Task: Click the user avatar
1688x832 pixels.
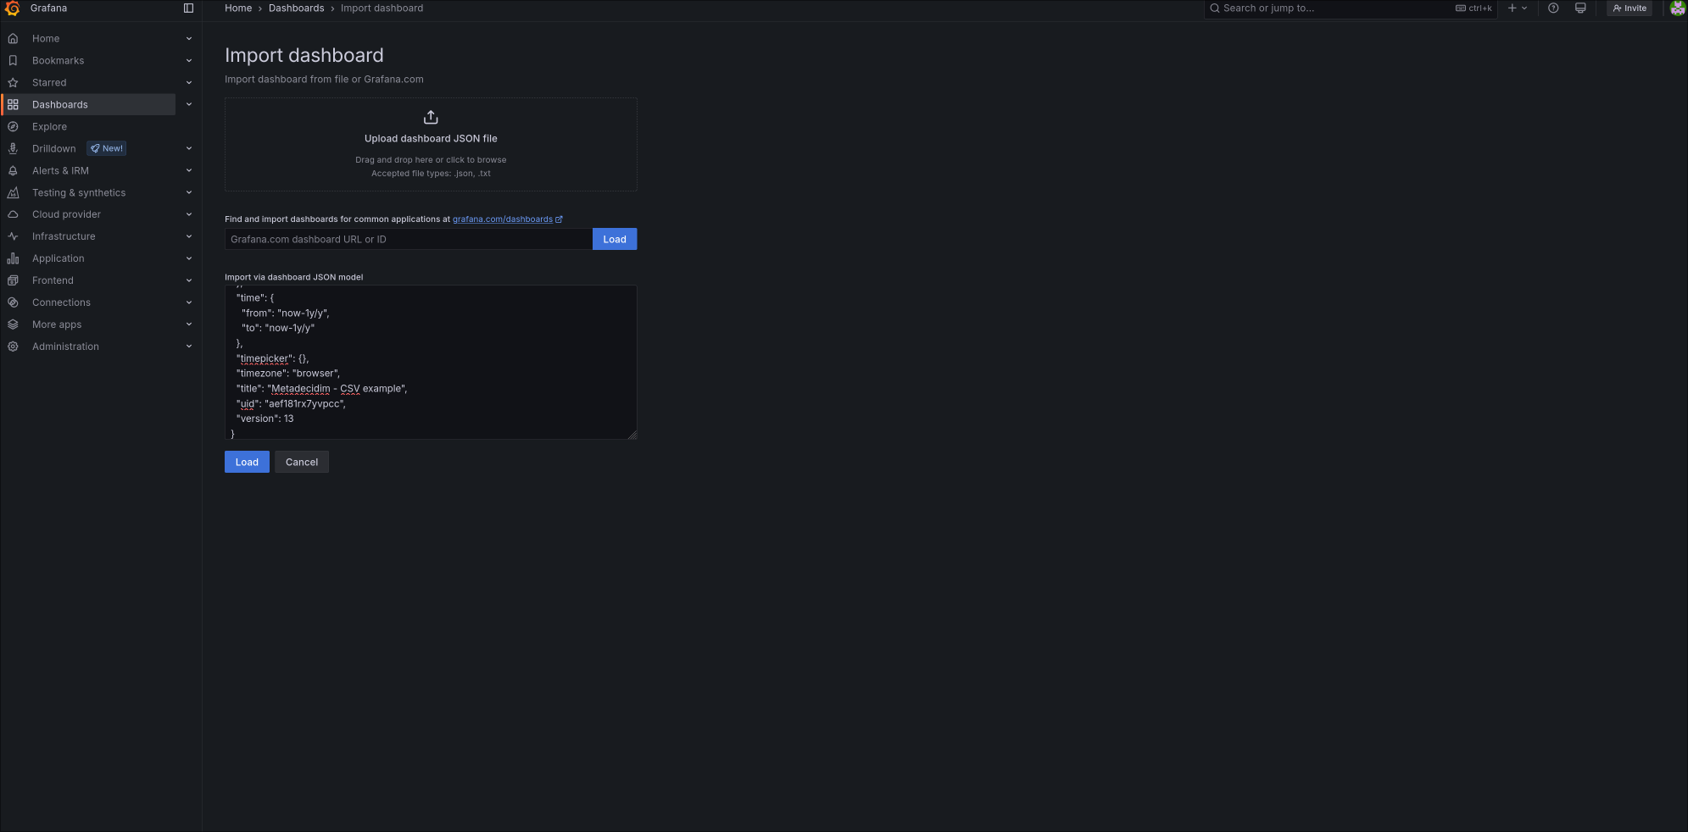Action: (1677, 8)
